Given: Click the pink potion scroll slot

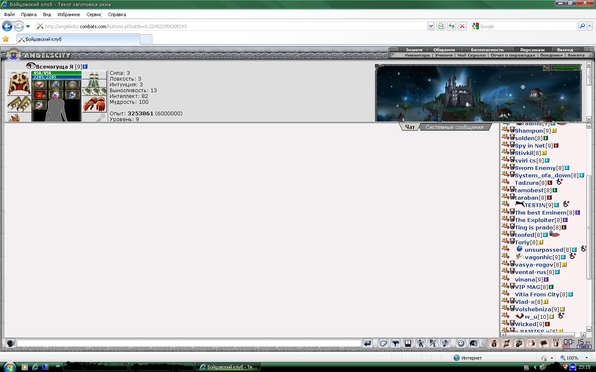Looking at the screenshot, I should (56, 95).
